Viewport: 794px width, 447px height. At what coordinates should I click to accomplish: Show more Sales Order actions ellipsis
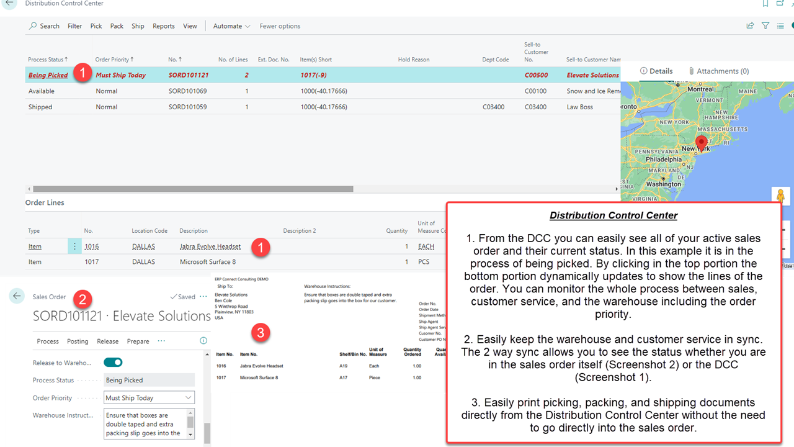click(161, 341)
